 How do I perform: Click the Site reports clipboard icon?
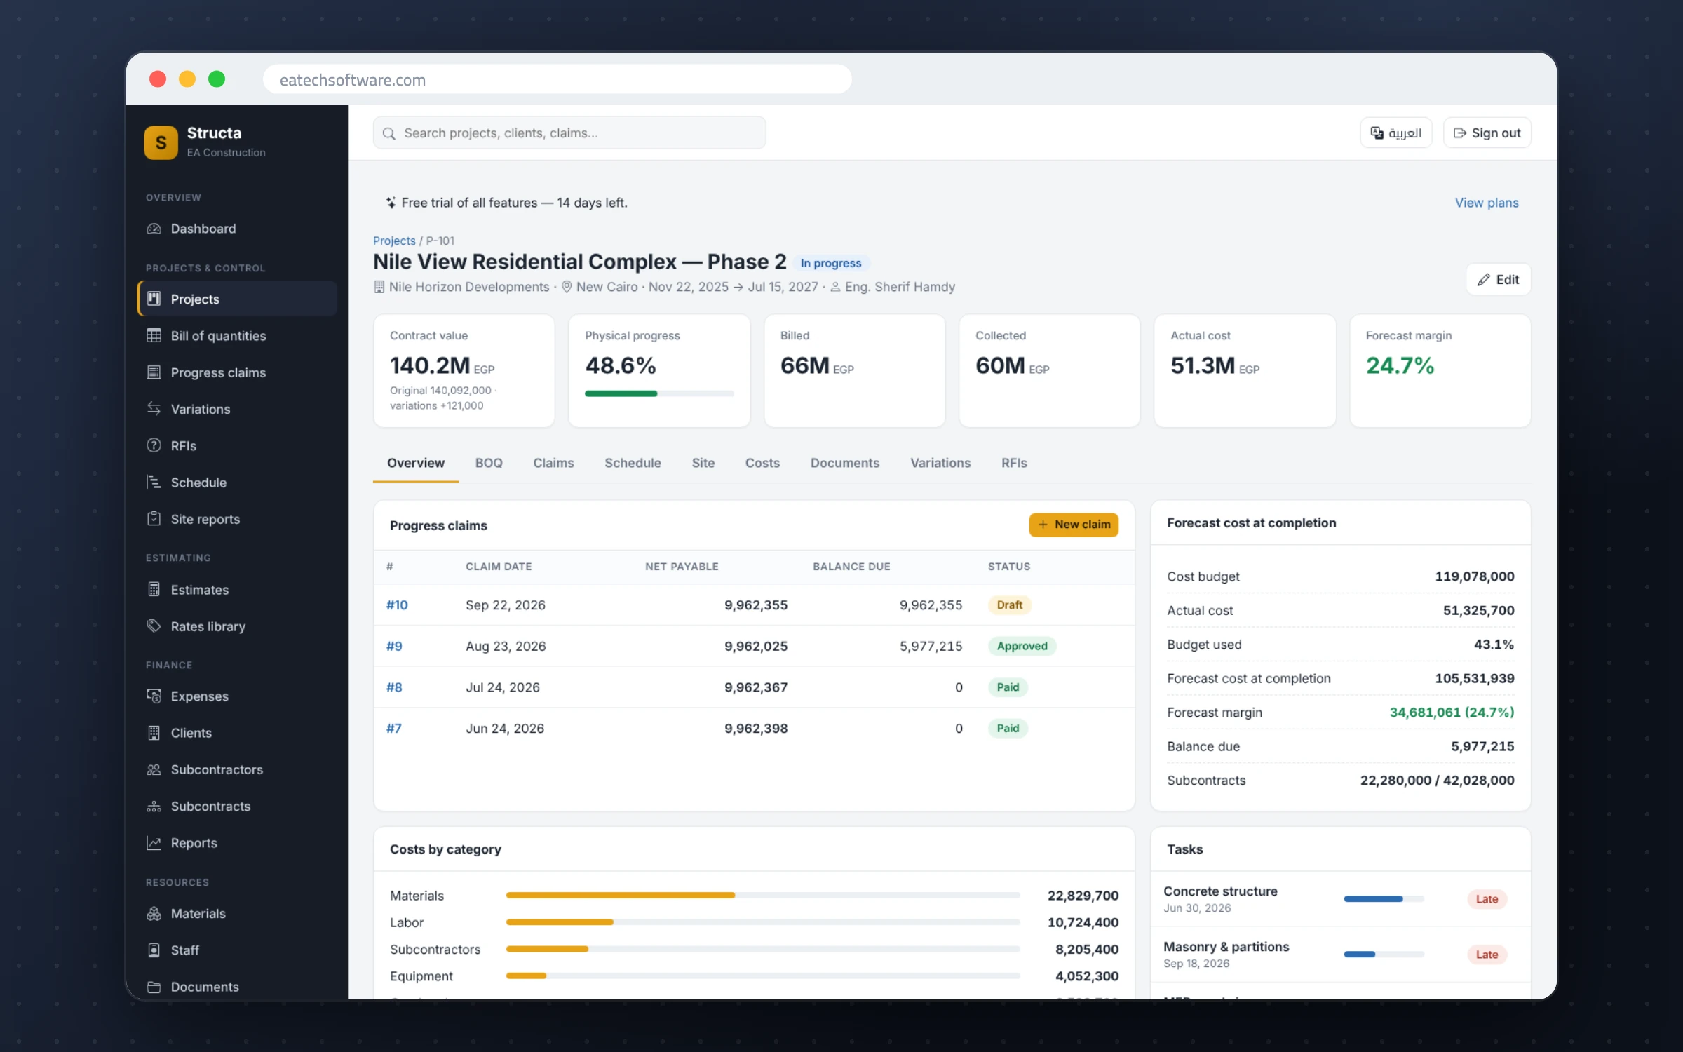click(154, 519)
